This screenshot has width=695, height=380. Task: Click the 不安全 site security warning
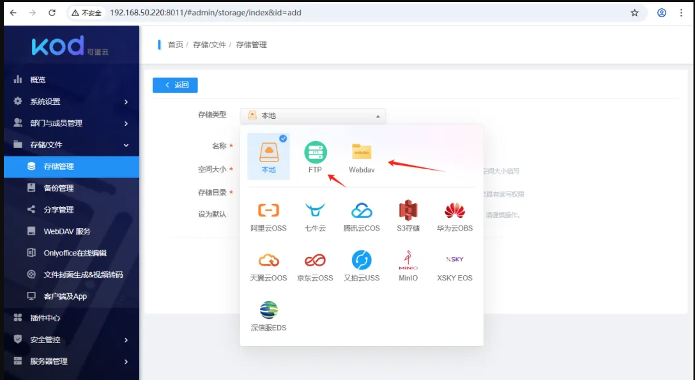pyautogui.click(x=87, y=13)
